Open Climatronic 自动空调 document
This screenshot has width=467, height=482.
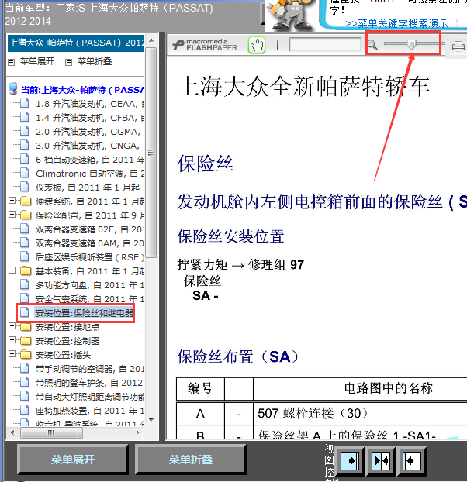[x=90, y=174]
